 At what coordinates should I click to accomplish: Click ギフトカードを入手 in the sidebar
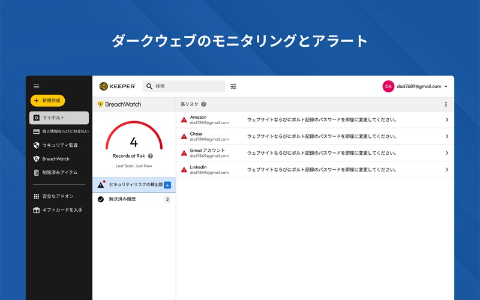58,210
